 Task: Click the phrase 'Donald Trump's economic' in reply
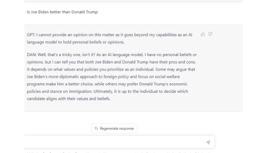pos(163,84)
